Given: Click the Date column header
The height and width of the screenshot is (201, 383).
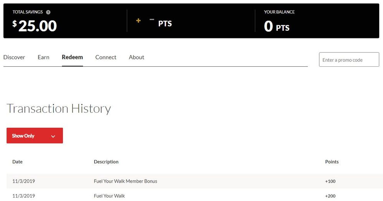Looking at the screenshot, I should click(17, 162).
